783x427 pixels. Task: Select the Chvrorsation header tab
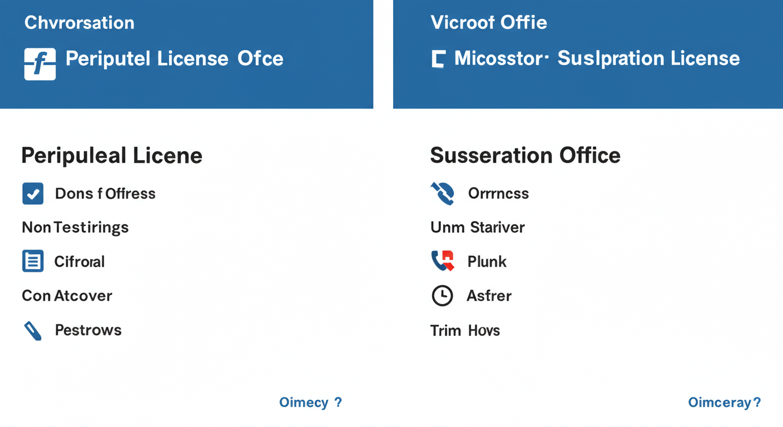80,23
